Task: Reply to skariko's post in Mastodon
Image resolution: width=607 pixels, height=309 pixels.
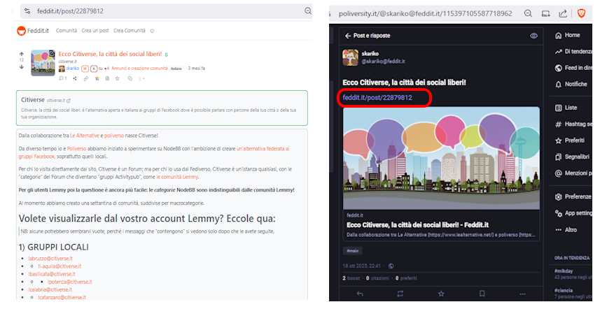Action: coord(359,294)
